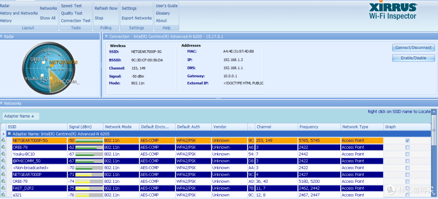Switch to Networks layout

coord(48,9)
